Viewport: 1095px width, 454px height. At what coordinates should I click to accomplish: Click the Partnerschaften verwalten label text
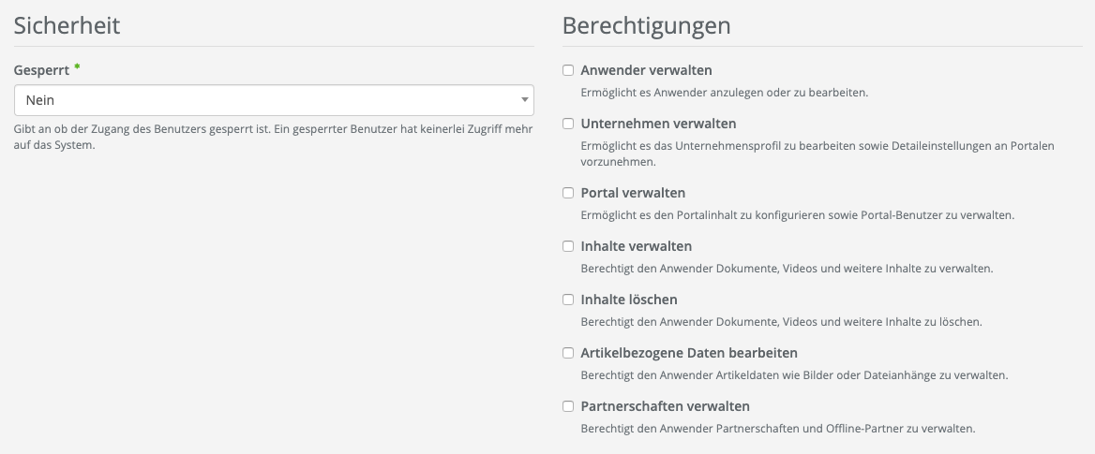click(x=665, y=406)
